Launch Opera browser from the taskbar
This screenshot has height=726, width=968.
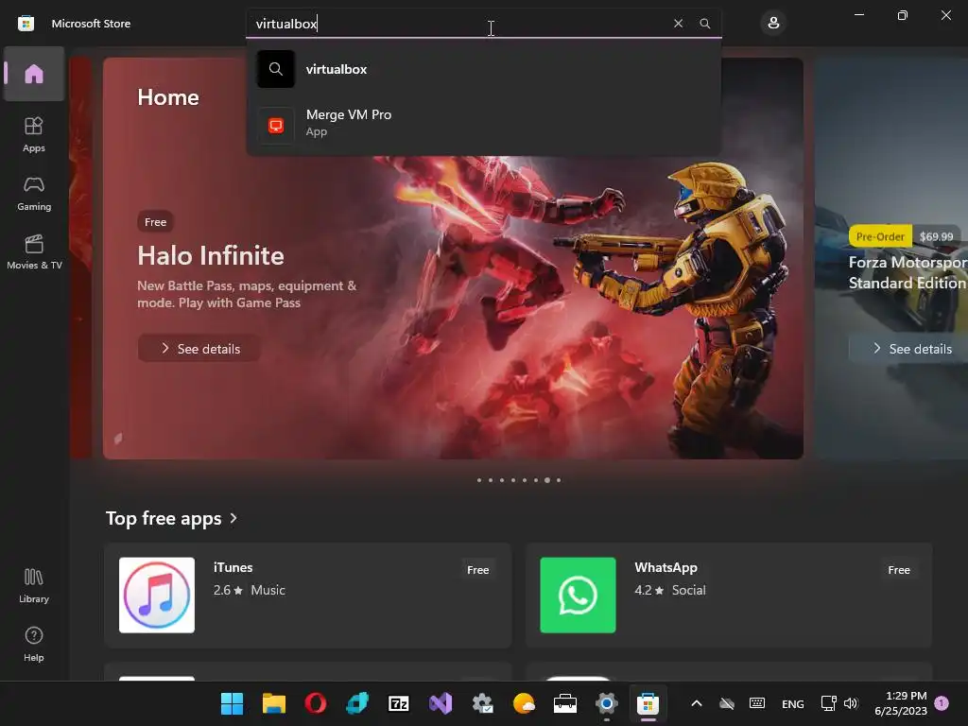316,703
